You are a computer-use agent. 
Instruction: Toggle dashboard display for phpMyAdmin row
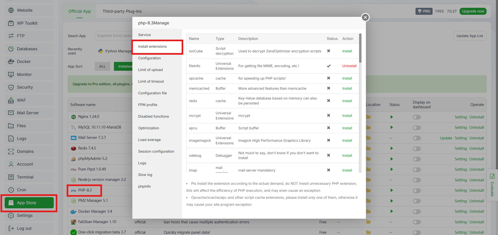(417, 159)
